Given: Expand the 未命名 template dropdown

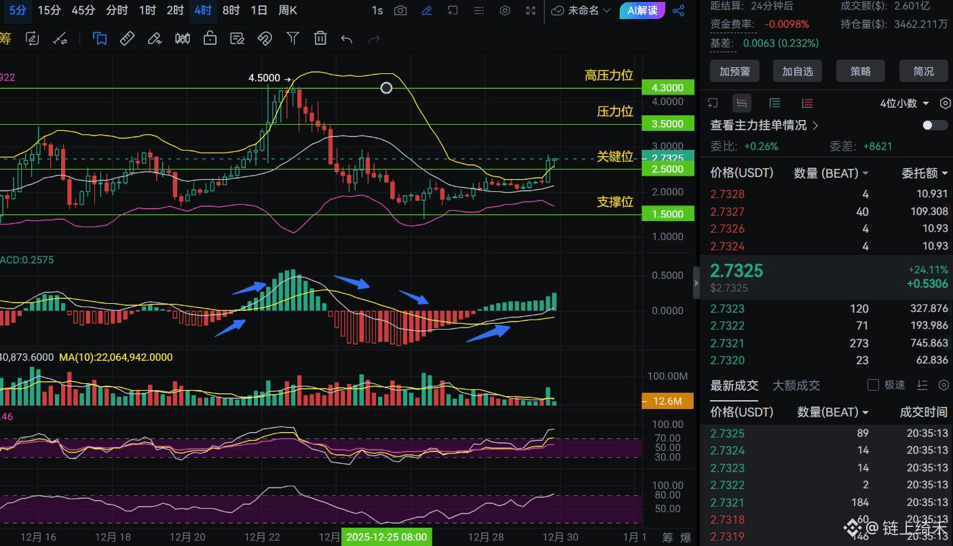Looking at the screenshot, I should coord(582,11).
